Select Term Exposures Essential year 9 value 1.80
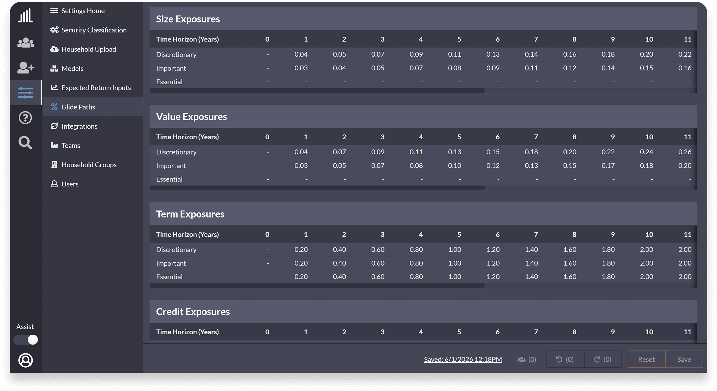Screen dimensions: 717x391 608,277
